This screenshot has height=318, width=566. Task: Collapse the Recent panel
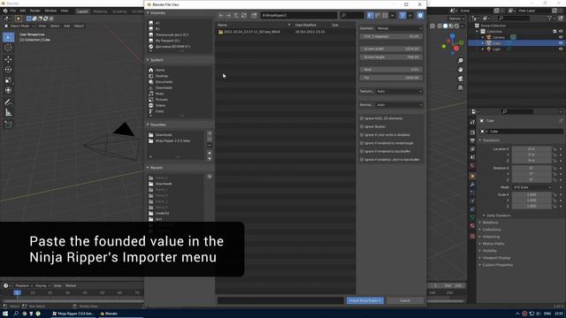(x=148, y=168)
